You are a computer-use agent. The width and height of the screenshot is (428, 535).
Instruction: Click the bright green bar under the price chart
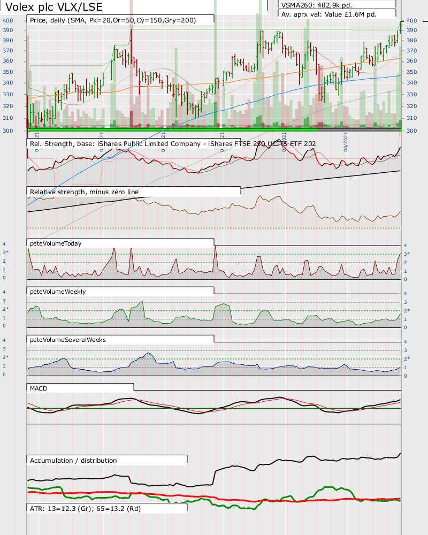(x=173, y=129)
